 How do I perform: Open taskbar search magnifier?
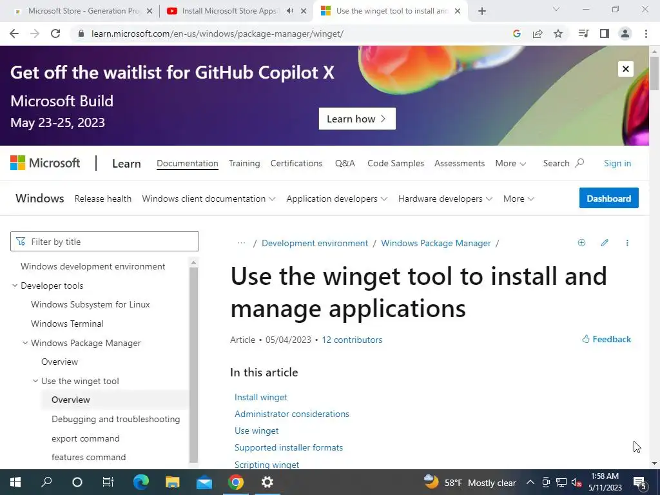[46, 482]
